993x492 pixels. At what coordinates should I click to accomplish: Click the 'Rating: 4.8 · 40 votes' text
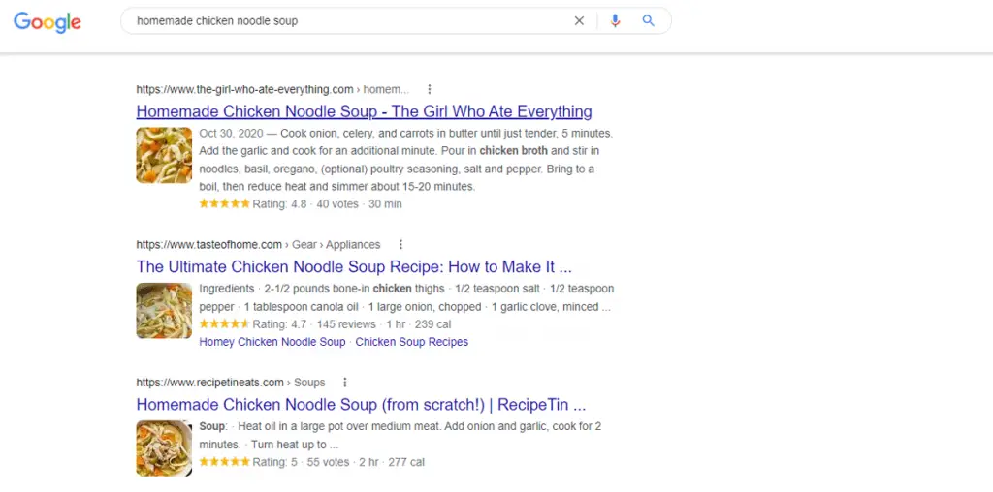305,204
